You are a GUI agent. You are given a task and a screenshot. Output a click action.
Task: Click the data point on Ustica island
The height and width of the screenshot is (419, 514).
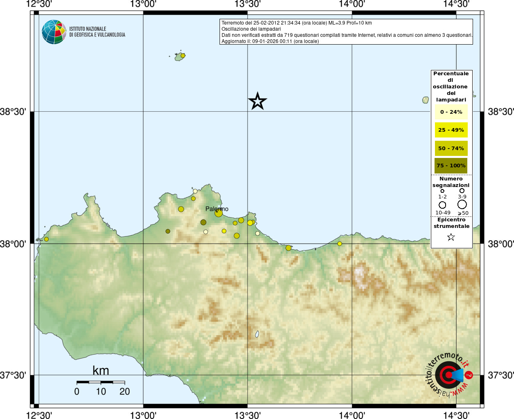pyautogui.click(x=183, y=56)
